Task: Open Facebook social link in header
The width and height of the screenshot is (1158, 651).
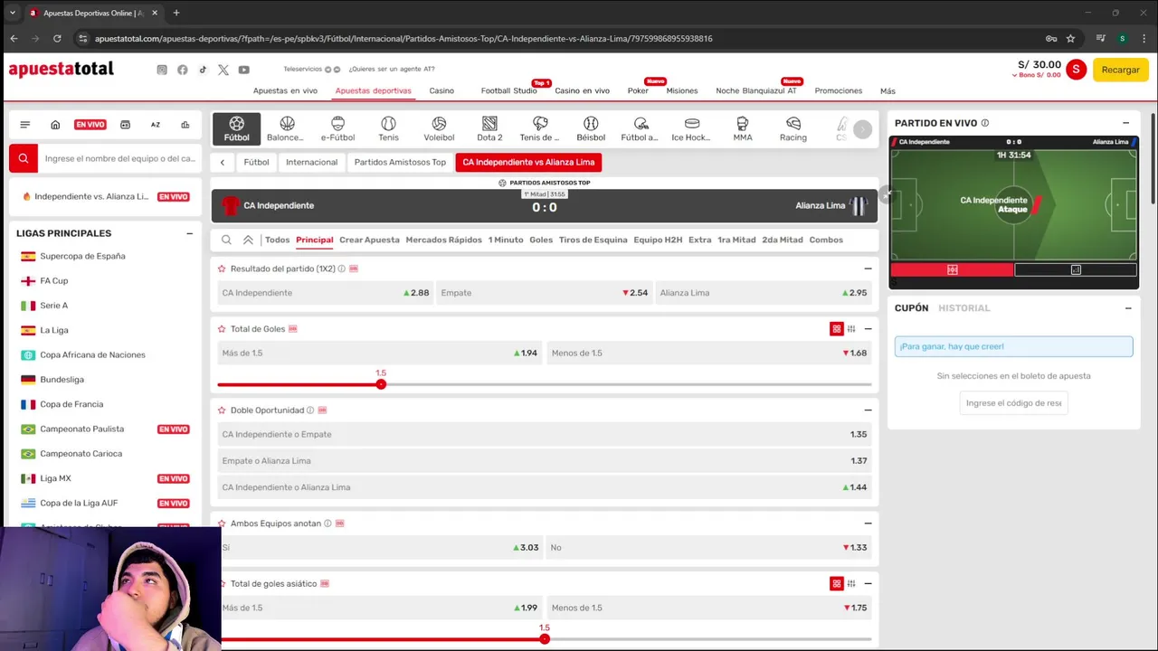Action: (183, 70)
